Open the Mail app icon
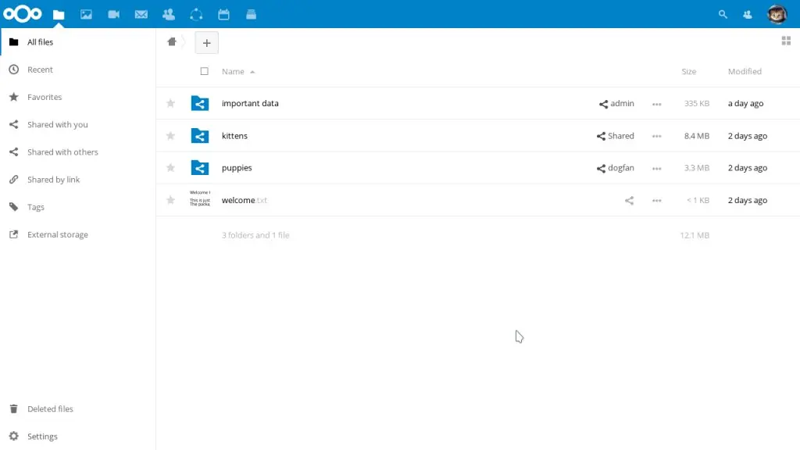The image size is (800, 450). click(141, 14)
